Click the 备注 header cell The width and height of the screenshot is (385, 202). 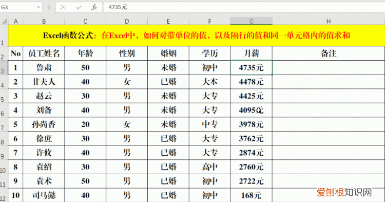point(329,53)
